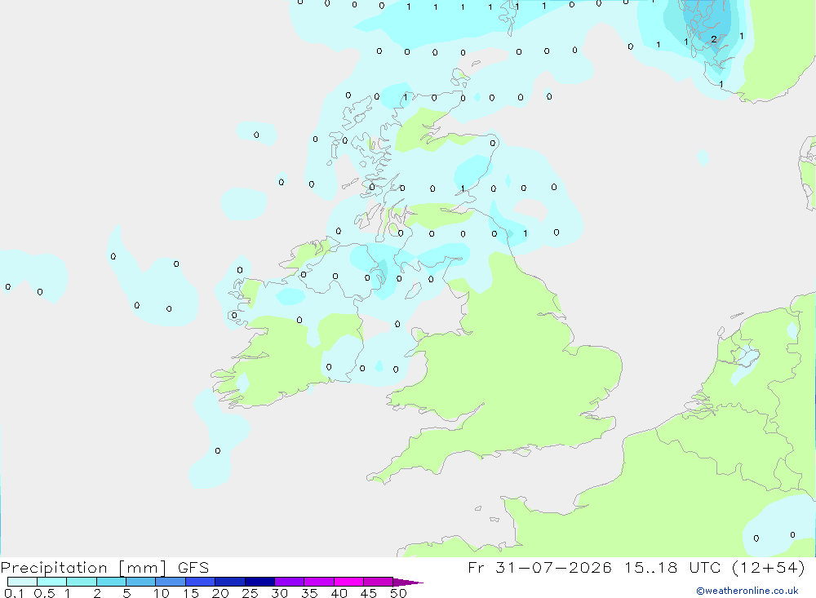Screen dimensions: 816x598
Task: Click the '35' legend scale label
Action: pos(309,593)
